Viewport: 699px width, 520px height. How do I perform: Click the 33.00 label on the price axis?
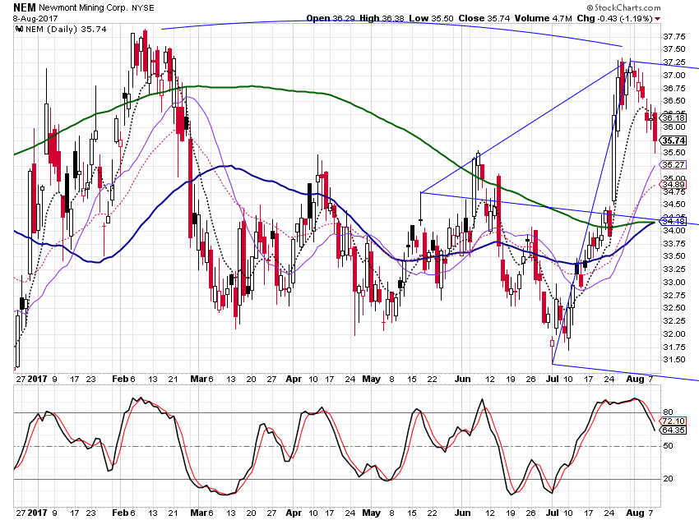[x=674, y=283]
